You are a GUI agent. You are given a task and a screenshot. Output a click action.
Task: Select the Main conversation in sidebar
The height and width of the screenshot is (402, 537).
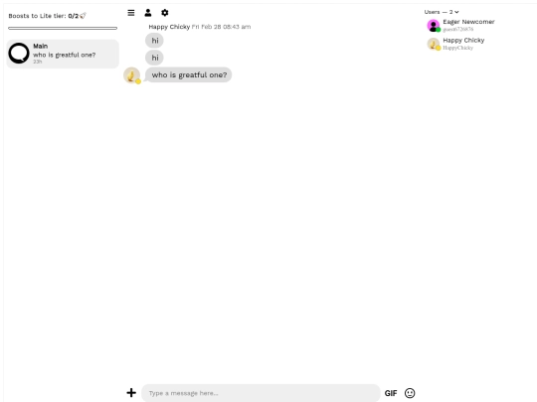click(x=63, y=54)
